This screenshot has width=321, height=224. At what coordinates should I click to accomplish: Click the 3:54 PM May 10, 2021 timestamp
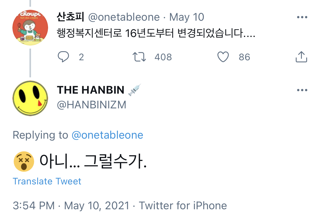pyautogui.click(x=71, y=206)
